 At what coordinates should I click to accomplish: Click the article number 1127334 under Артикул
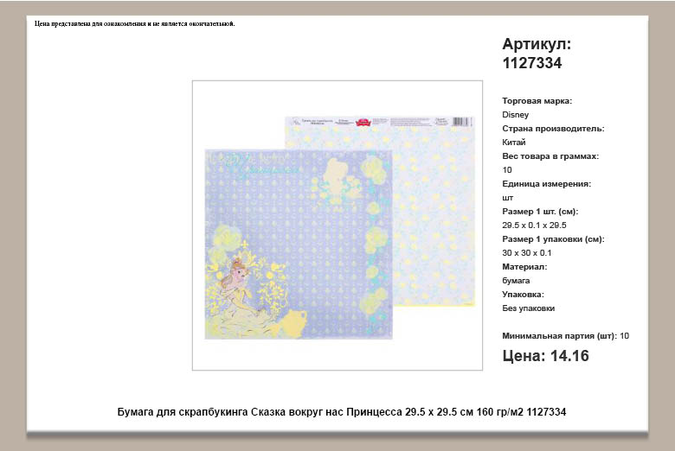532,63
